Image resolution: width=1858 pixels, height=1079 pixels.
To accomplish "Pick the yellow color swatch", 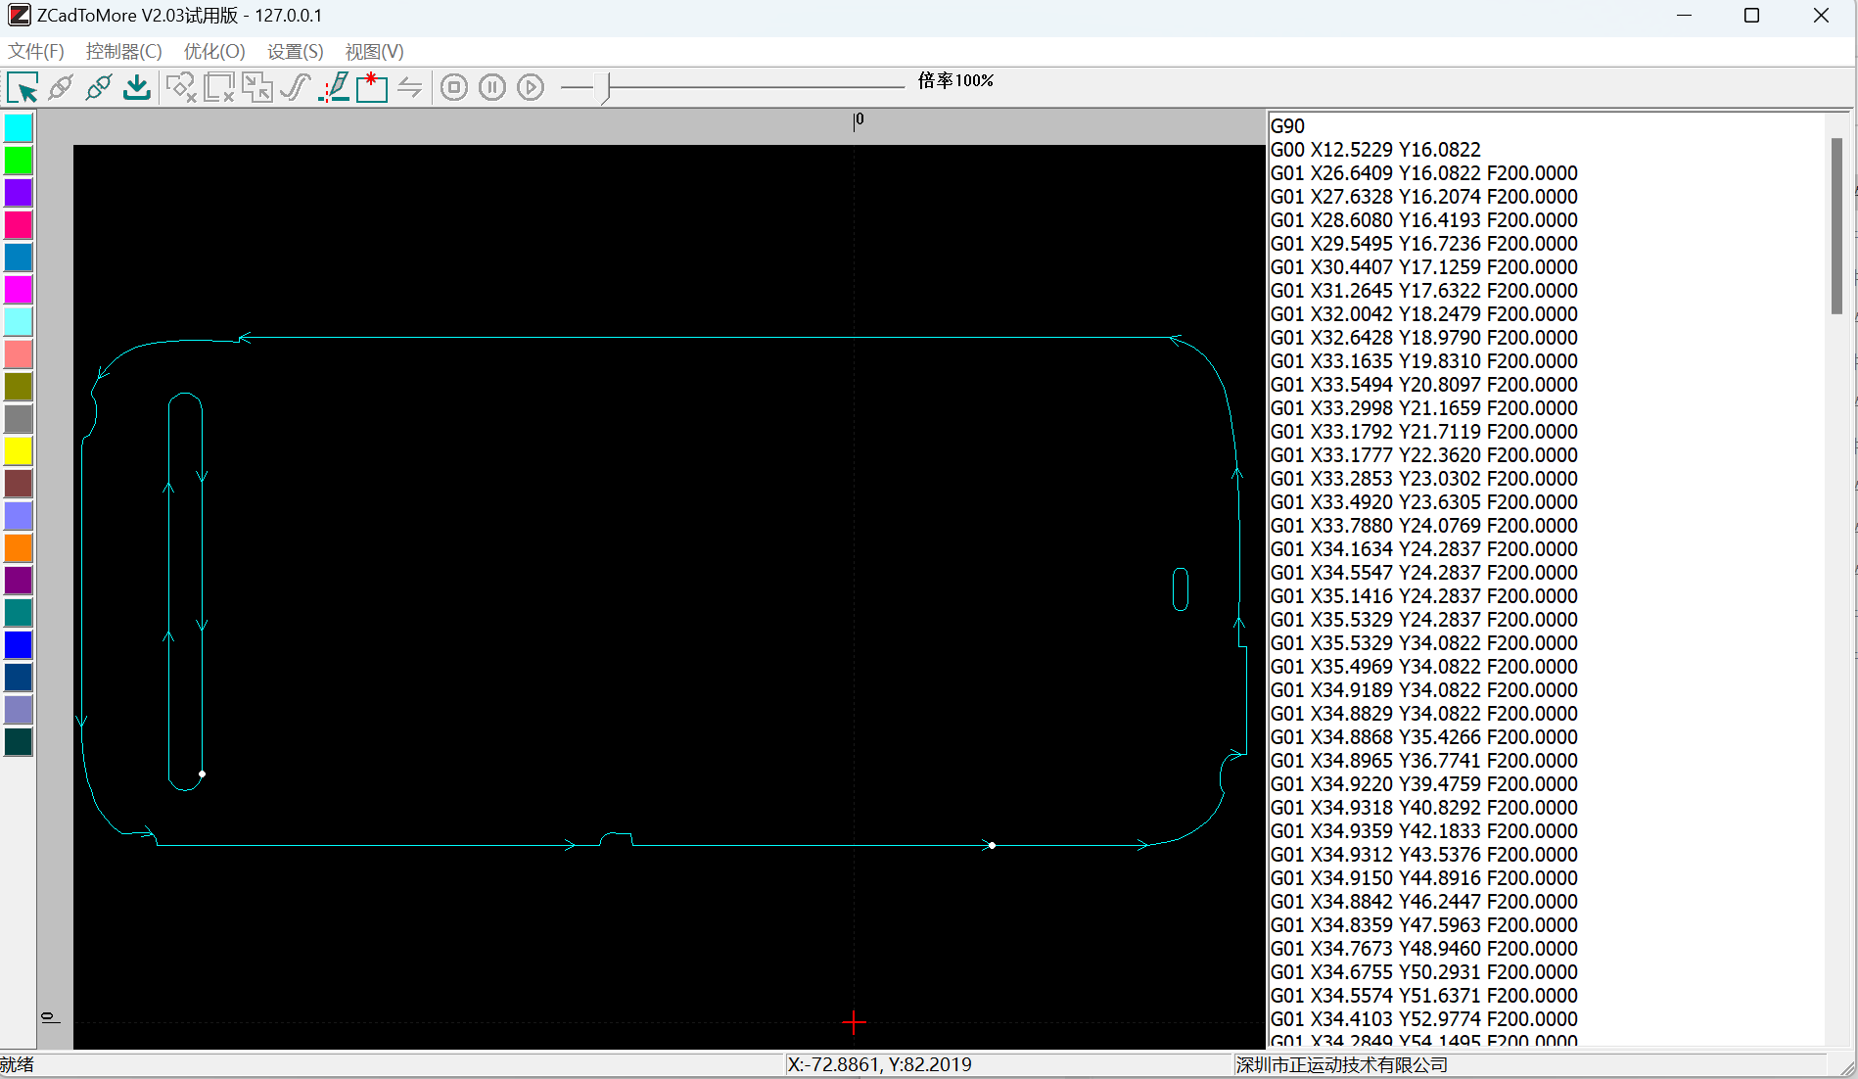I will (x=19, y=451).
